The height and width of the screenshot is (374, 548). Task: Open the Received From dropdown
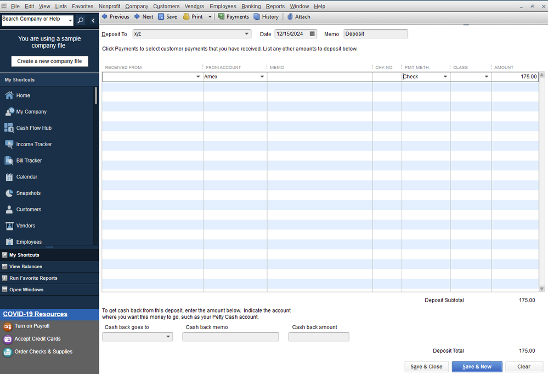point(198,77)
